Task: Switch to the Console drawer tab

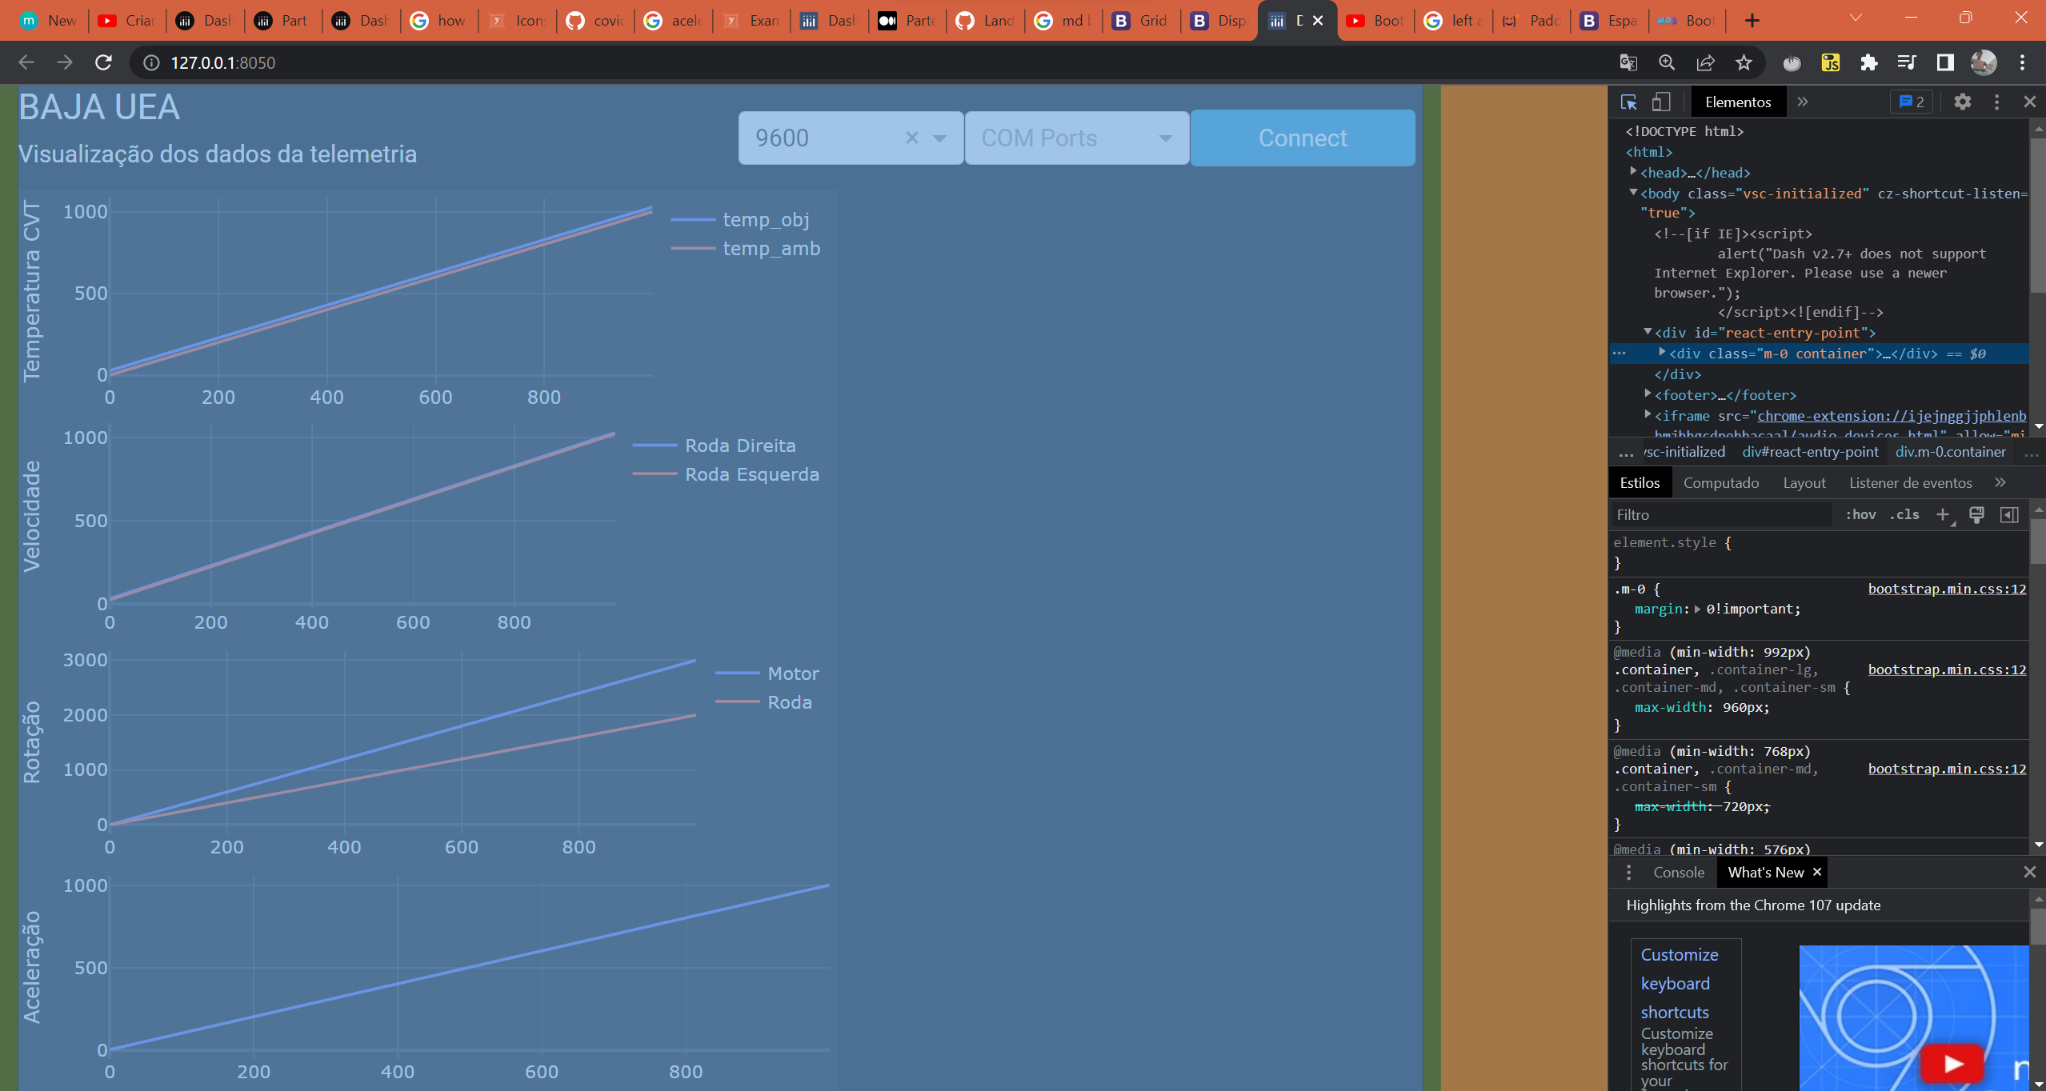Action: [1679, 872]
